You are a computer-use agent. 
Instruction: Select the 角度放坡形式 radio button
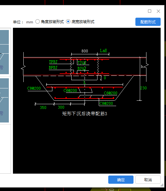click(x=38, y=22)
